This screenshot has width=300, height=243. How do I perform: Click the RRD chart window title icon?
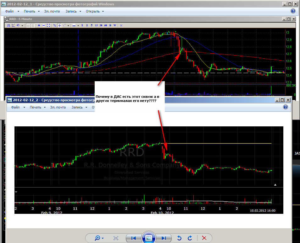coord(7,19)
